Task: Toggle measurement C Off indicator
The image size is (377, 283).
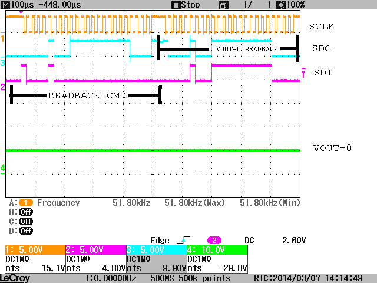Action: 26,222
